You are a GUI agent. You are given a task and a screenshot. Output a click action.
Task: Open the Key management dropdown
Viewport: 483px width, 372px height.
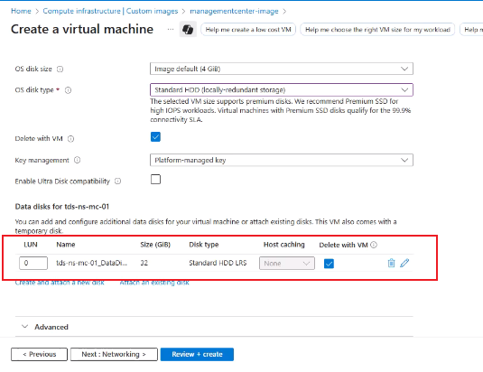coord(282,160)
